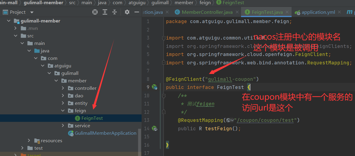Viewport: 355px width, 156px height.
Task: Click the Project panel title label
Action: point(18,12)
